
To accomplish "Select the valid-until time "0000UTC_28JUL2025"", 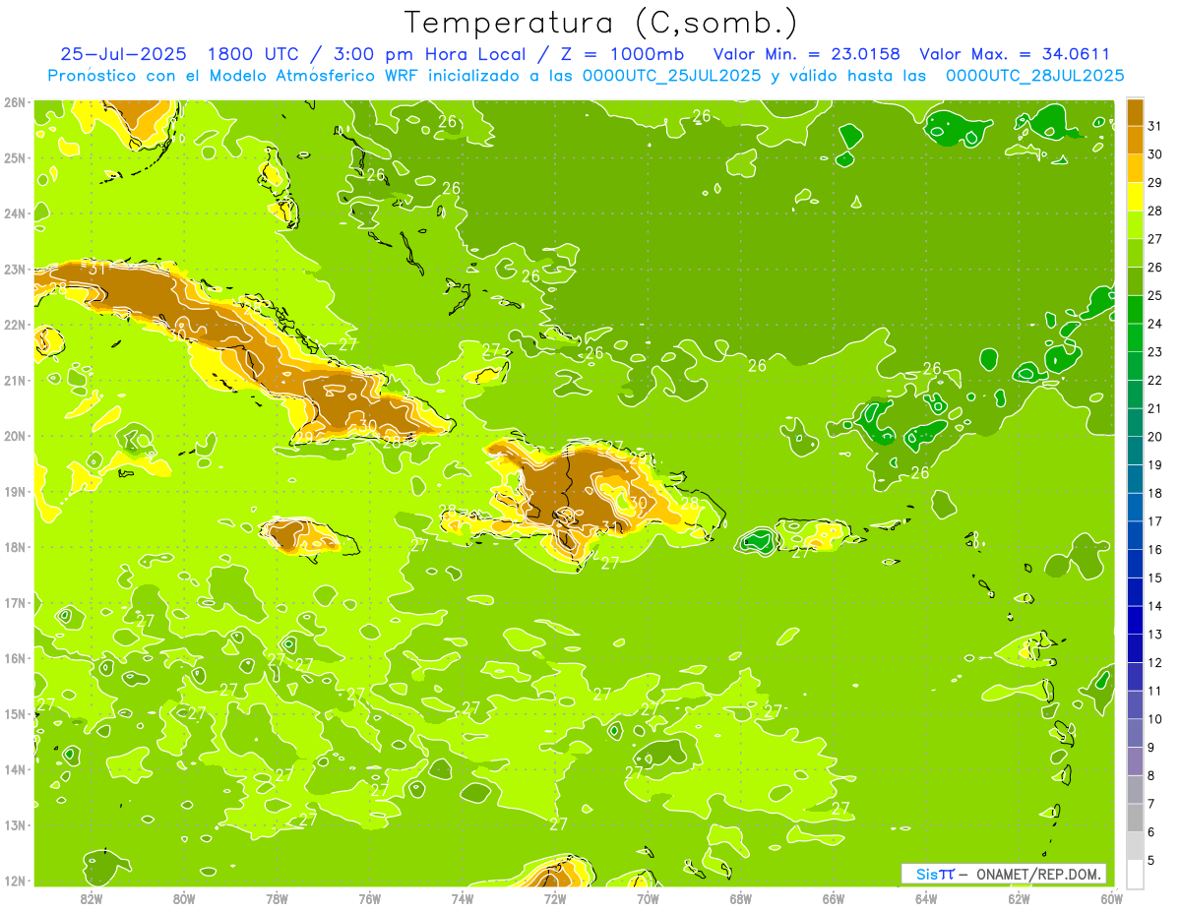I will click(1034, 76).
